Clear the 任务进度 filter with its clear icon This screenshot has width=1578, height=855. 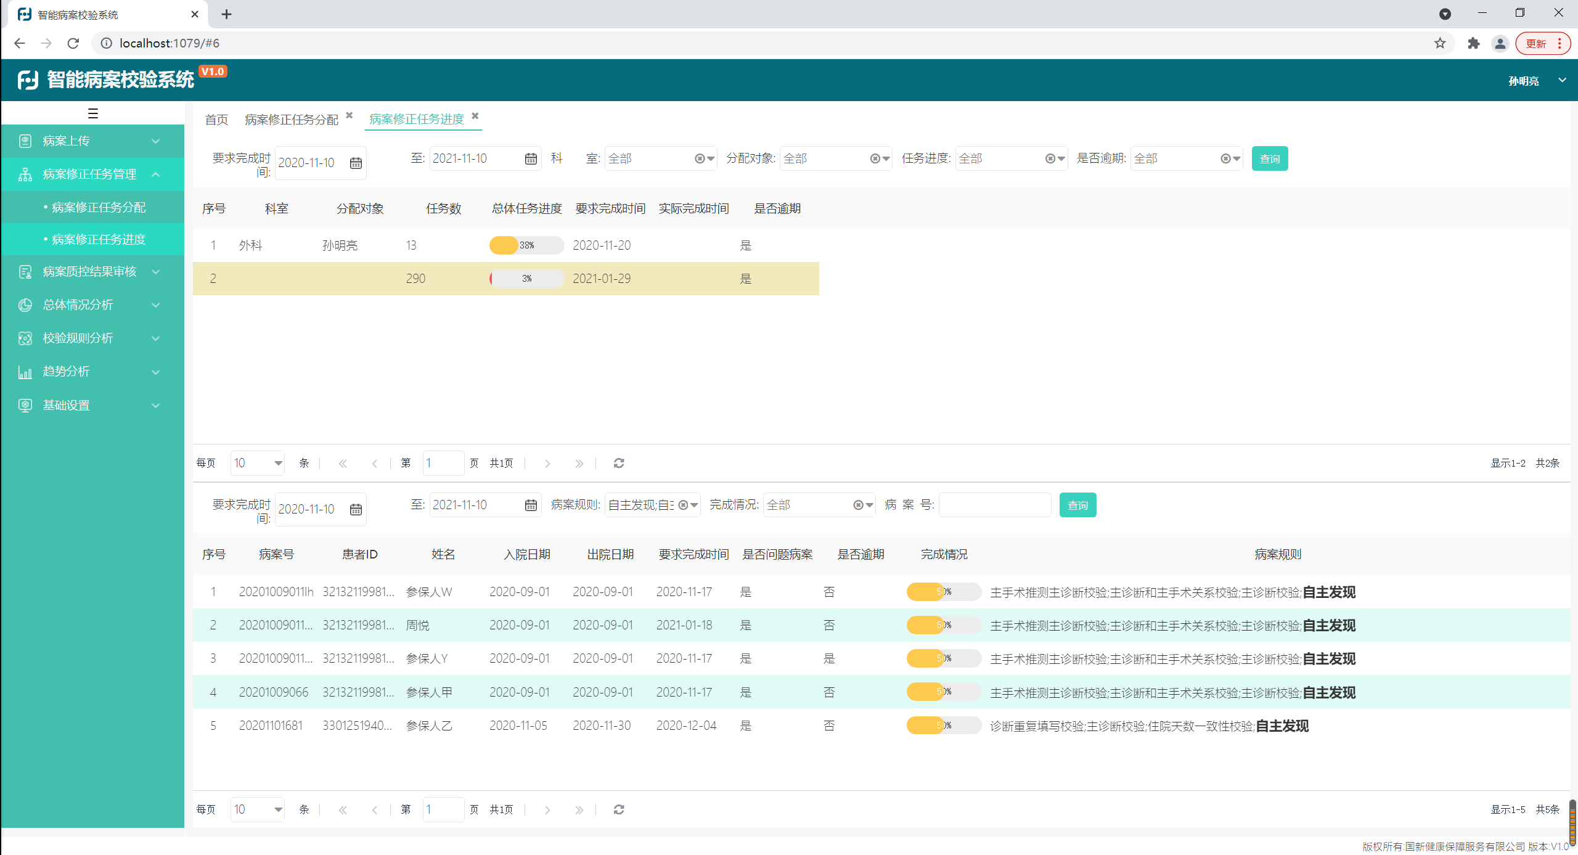click(1050, 159)
